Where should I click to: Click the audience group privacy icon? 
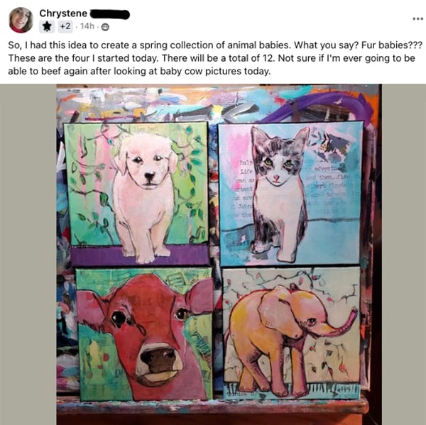[x=105, y=27]
